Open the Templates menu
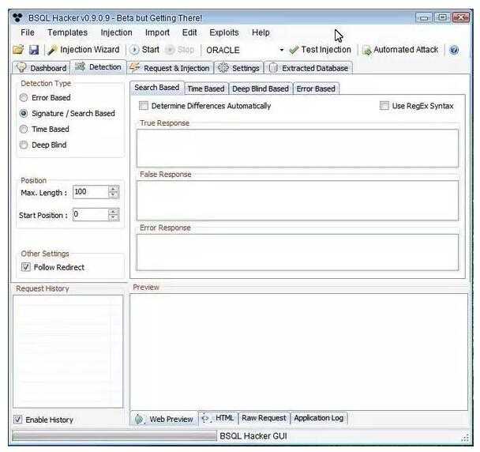Image resolution: width=480 pixels, height=452 pixels. 67,32
